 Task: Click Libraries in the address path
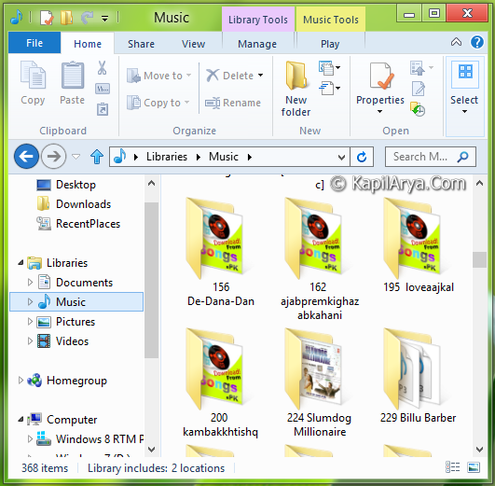(x=167, y=157)
